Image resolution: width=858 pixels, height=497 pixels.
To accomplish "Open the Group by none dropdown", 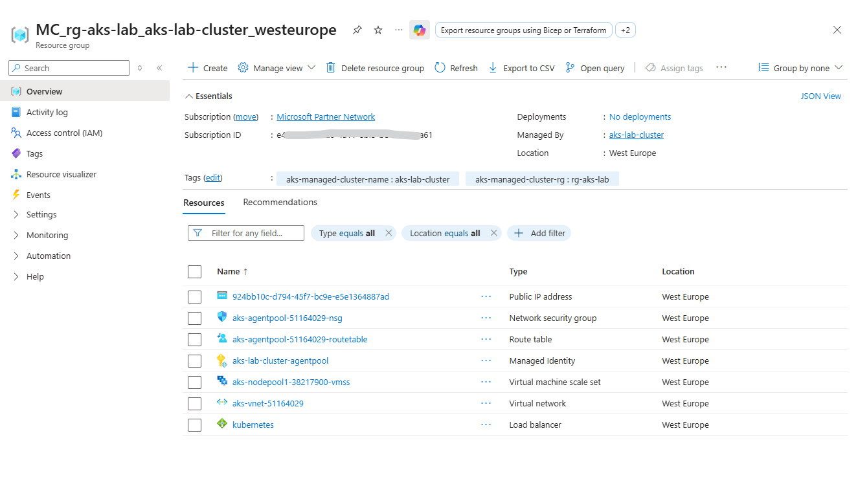I will [x=800, y=68].
